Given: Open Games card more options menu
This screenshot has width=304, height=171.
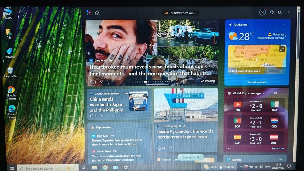Looking at the screenshot, I should pos(280,159).
